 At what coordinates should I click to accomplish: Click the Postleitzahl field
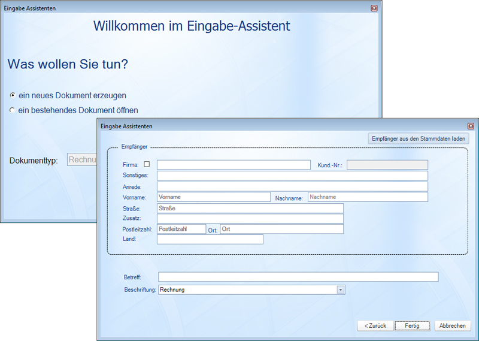[x=181, y=229]
